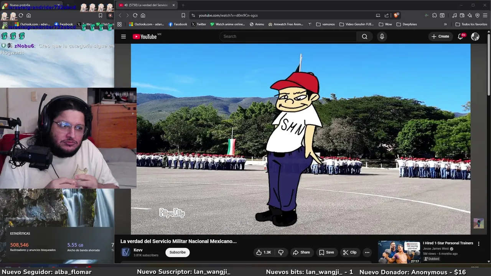
Task: Open the Kevv channel name link
Action: pyautogui.click(x=138, y=250)
